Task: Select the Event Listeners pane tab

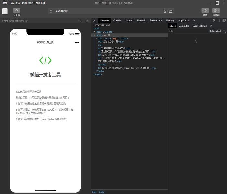Action: pyautogui.click(x=200, y=26)
